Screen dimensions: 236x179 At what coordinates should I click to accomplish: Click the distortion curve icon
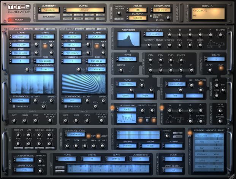click(132, 69)
